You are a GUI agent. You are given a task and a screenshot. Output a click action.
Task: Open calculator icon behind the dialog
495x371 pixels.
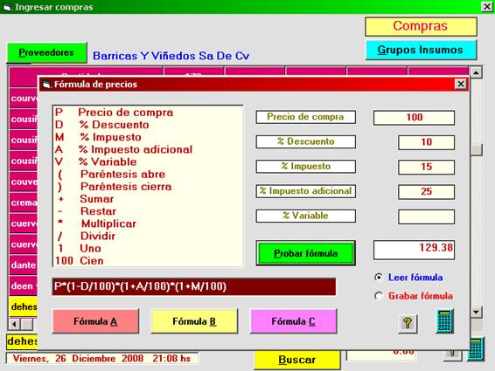tap(477, 350)
